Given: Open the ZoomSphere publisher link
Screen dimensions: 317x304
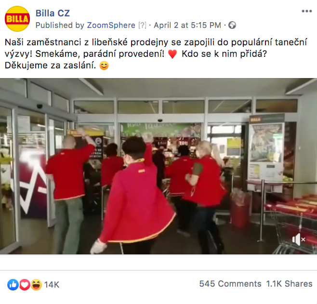Looking at the screenshot, I should coord(111,25).
